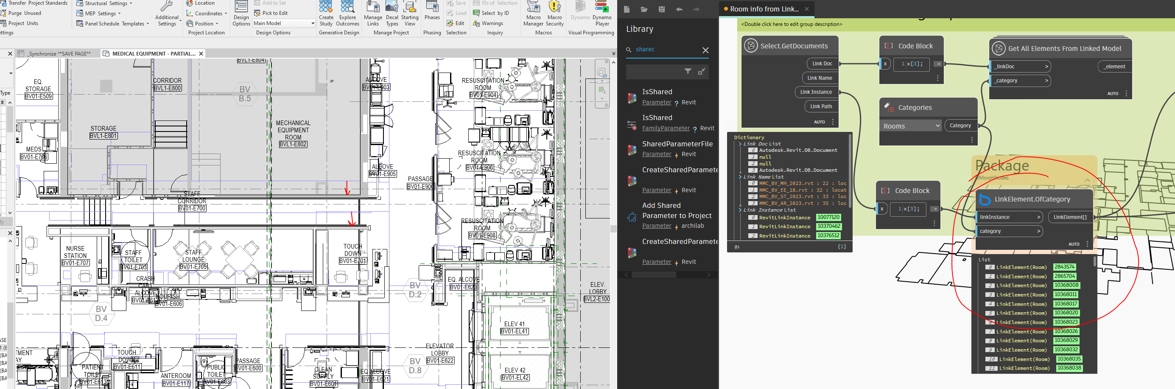The height and width of the screenshot is (389, 1175).
Task: Launch Dynamo Player from the ribbon
Action: coord(601,13)
